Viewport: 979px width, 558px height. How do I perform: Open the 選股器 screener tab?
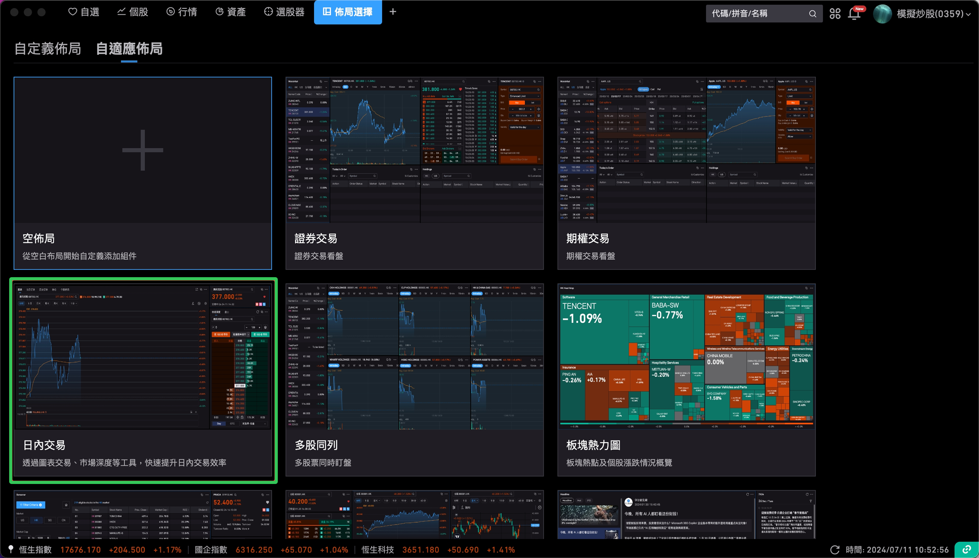coord(284,12)
